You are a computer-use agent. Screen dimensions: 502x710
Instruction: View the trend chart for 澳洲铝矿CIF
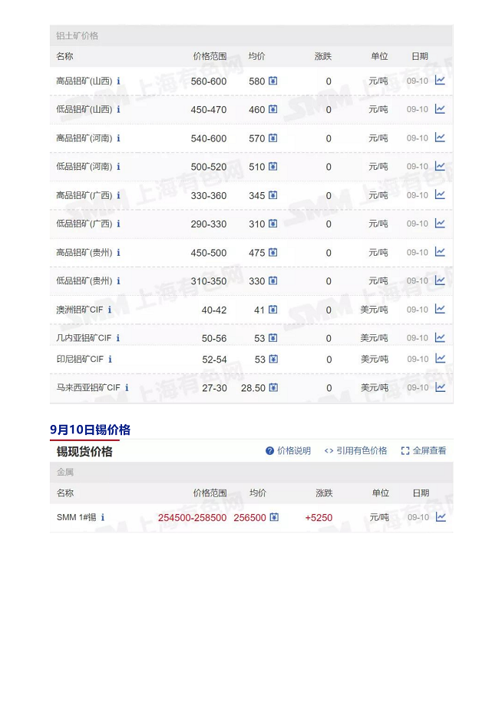(440, 309)
